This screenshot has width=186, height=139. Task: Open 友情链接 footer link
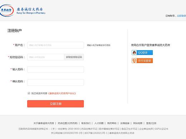(x=125, y=123)
